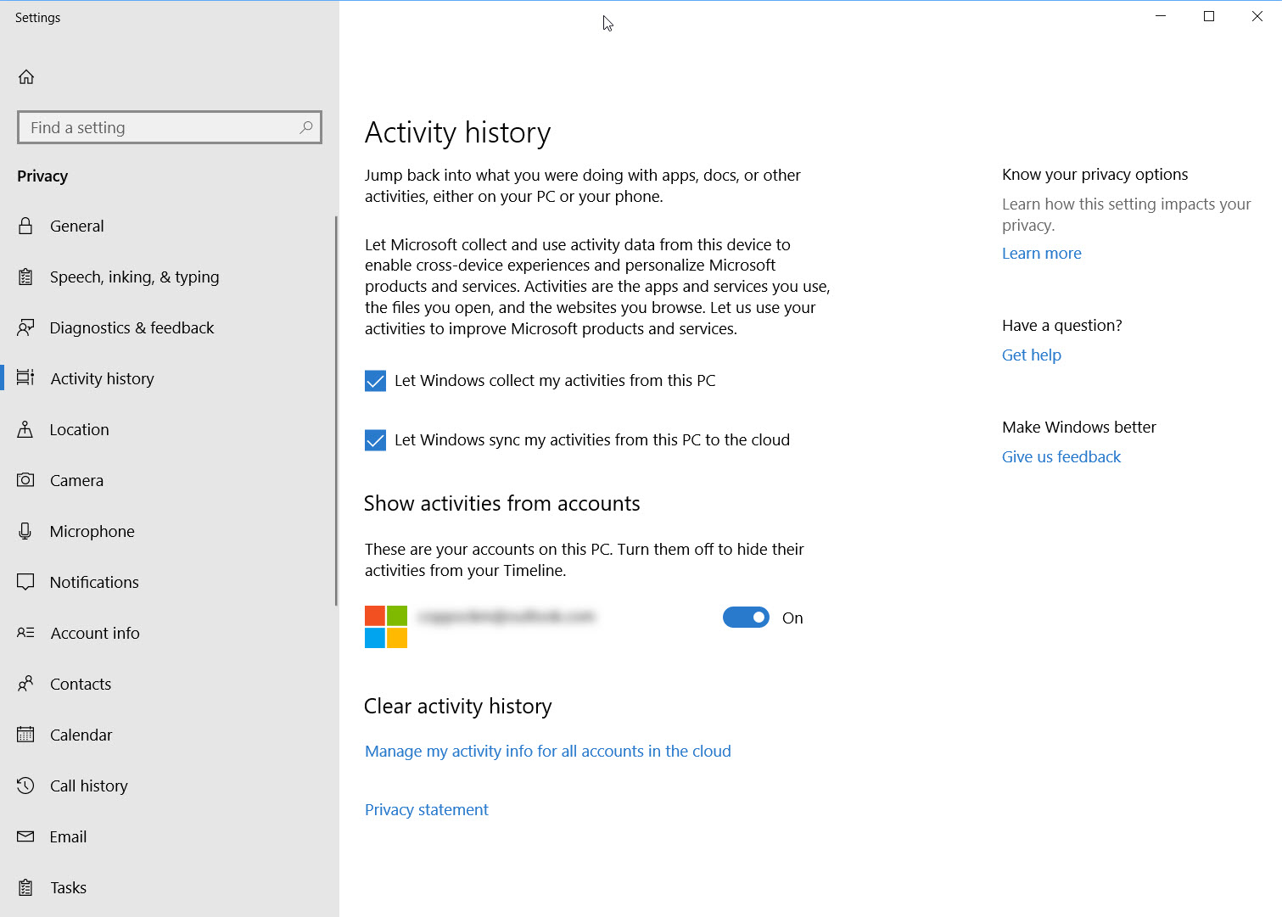Open the Notifications privacy page

168,582
